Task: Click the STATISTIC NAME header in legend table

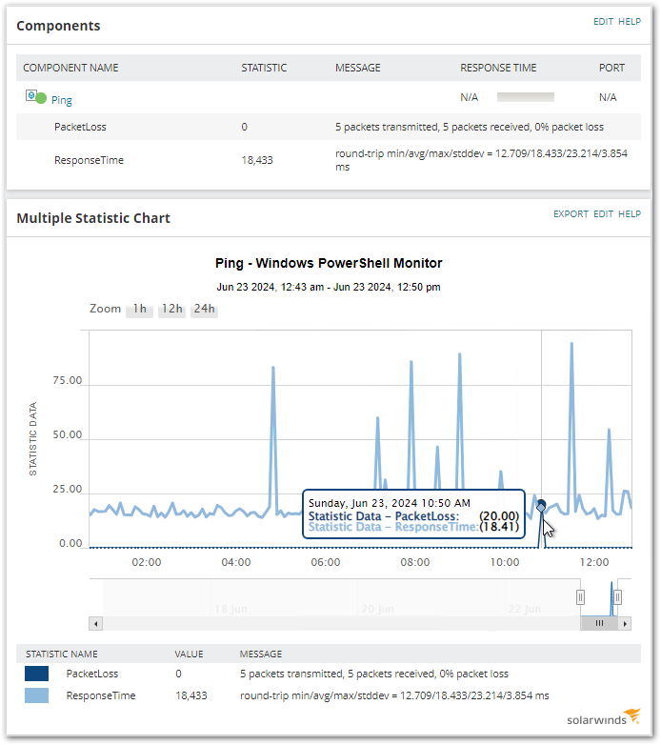Action: pos(62,654)
